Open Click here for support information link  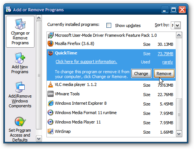pyautogui.click(x=86, y=62)
